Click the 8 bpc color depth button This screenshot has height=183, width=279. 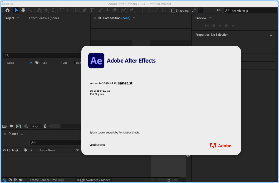pos(36,126)
